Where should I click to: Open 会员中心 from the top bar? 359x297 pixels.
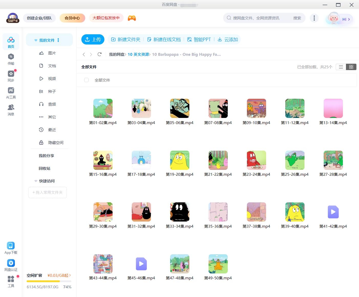[72, 18]
